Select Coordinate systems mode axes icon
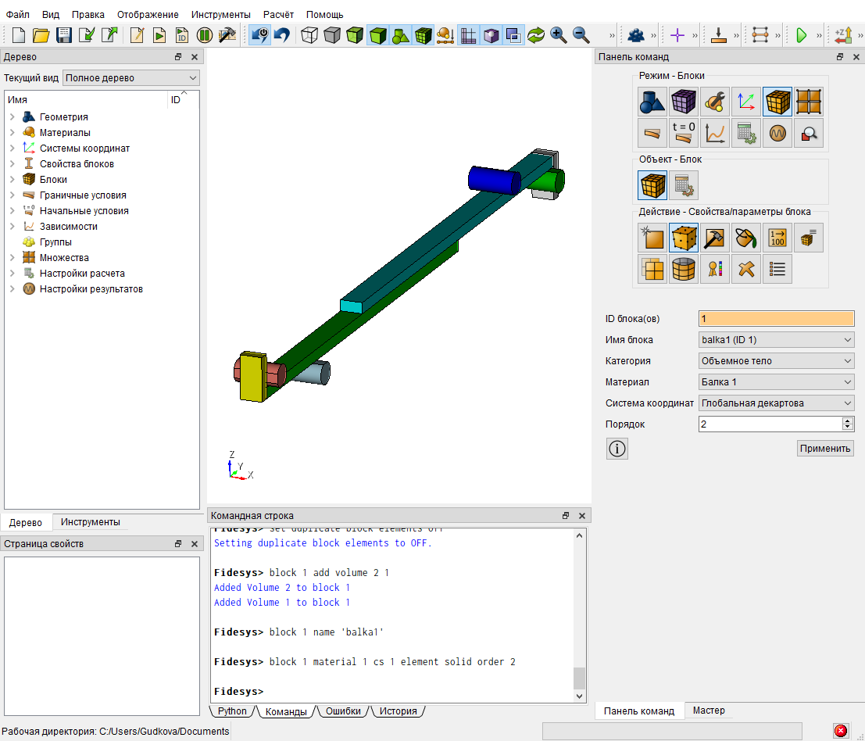The height and width of the screenshot is (741, 865). click(746, 102)
